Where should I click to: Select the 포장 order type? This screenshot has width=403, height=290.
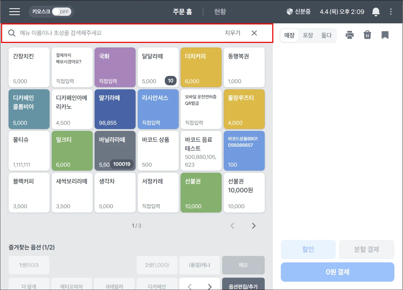click(x=308, y=35)
